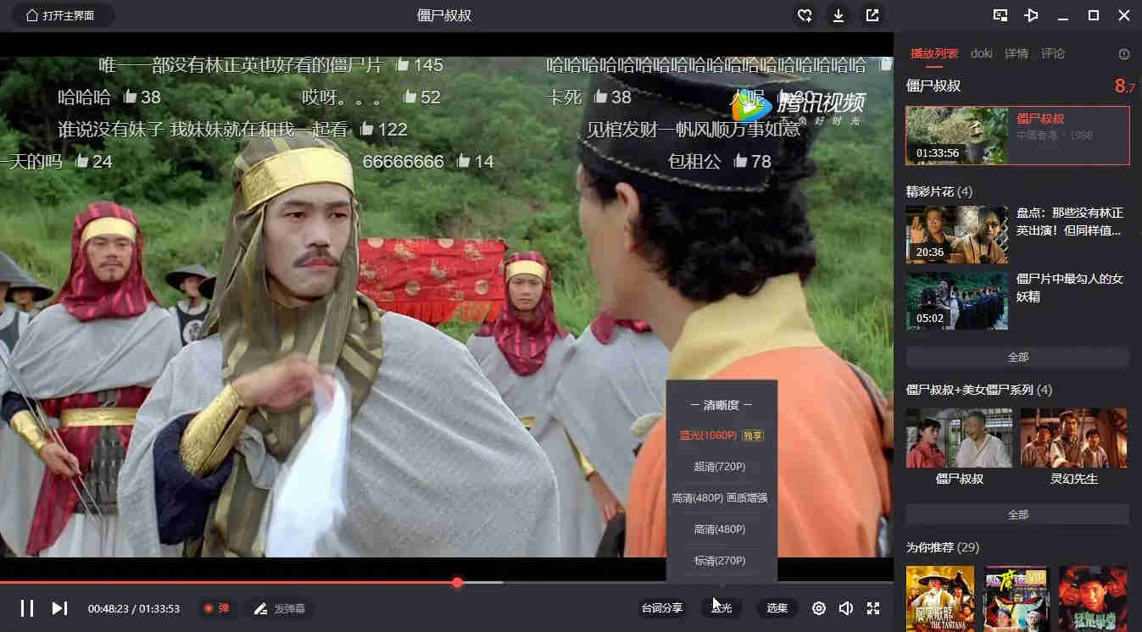1142x632 pixels.
Task: Click the 8.7 rating score
Action: click(1125, 86)
